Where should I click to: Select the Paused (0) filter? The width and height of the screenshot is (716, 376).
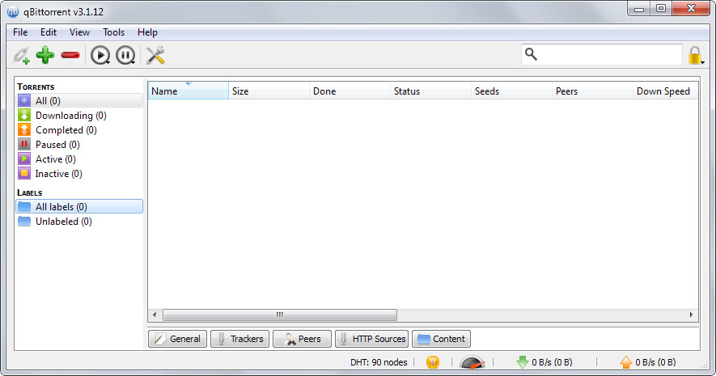[79, 145]
